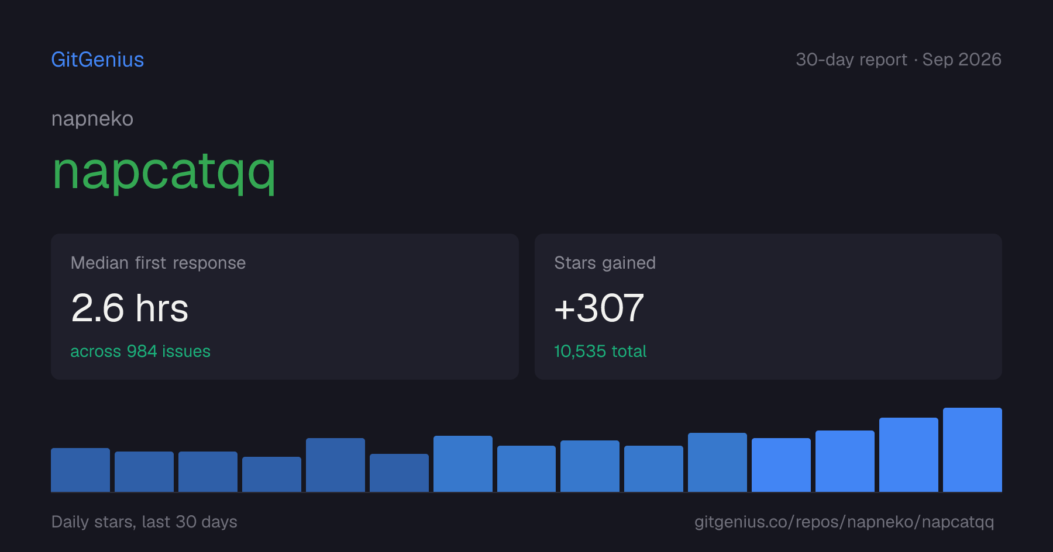Click the tallest last bar in chart
1053x552 pixels.
972,450
